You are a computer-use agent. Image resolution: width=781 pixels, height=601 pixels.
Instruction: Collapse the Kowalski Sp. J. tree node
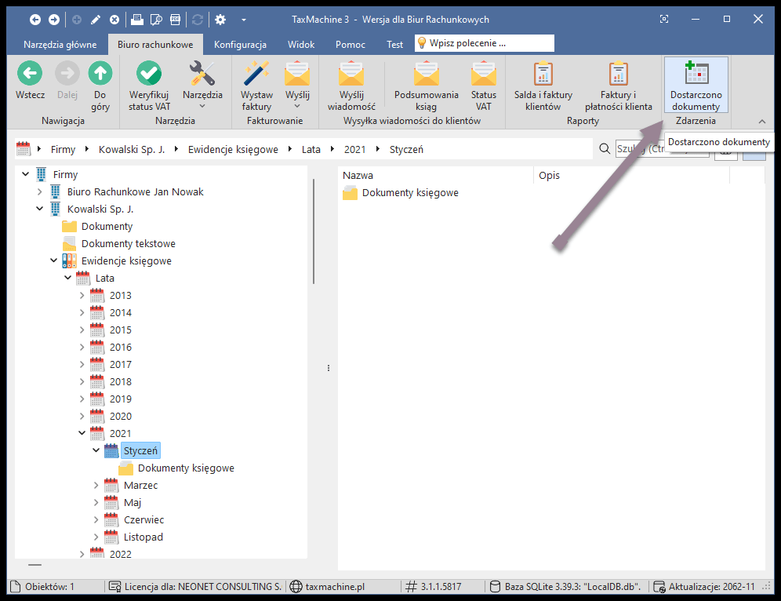coord(40,209)
